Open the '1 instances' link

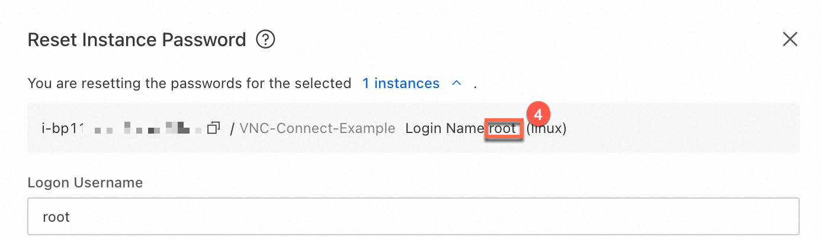pyautogui.click(x=401, y=83)
